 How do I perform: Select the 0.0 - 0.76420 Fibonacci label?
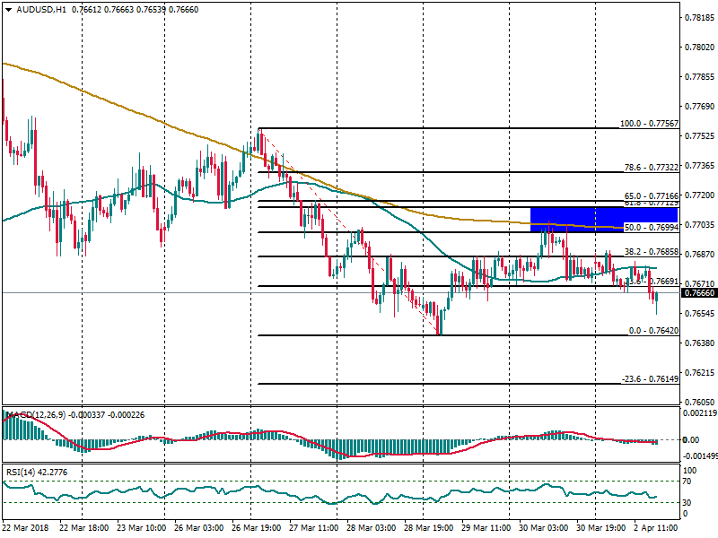pyautogui.click(x=652, y=331)
